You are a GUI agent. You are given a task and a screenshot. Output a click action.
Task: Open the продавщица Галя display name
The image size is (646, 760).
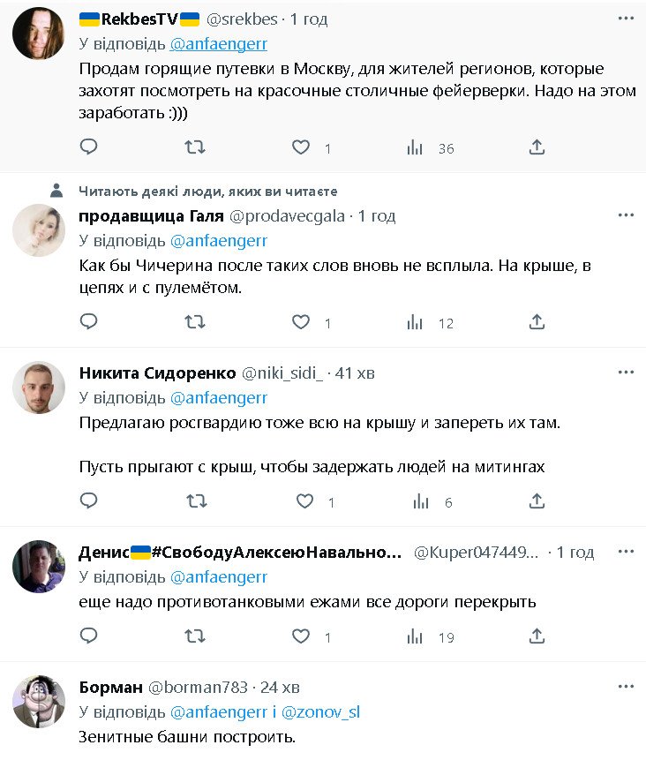pos(151,216)
